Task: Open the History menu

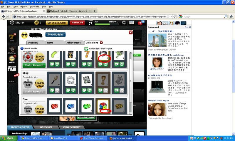Action: click(x=23, y=6)
